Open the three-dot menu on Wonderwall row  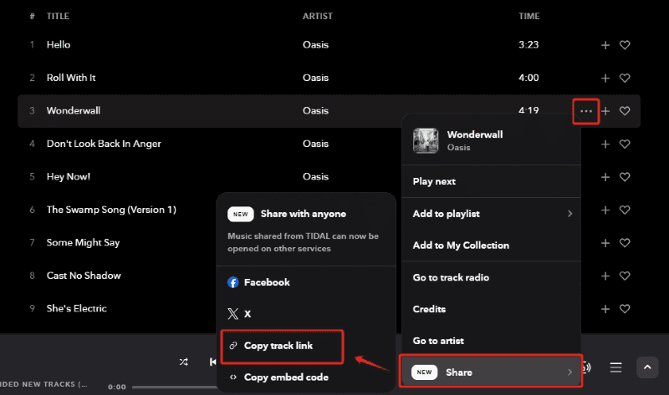point(586,111)
